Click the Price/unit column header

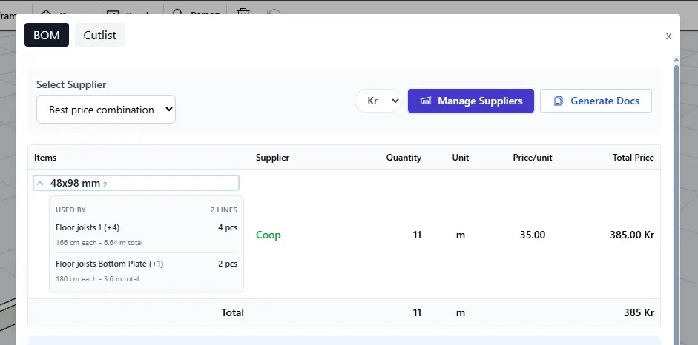coord(533,158)
